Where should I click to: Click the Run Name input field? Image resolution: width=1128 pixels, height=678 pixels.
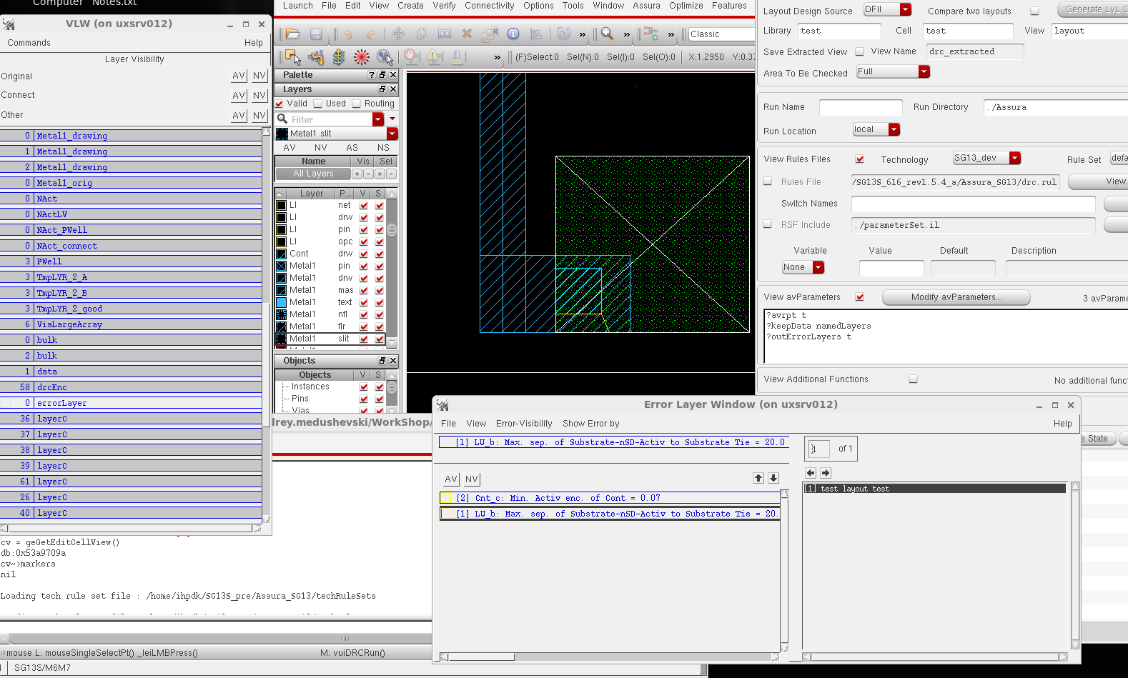pos(861,107)
